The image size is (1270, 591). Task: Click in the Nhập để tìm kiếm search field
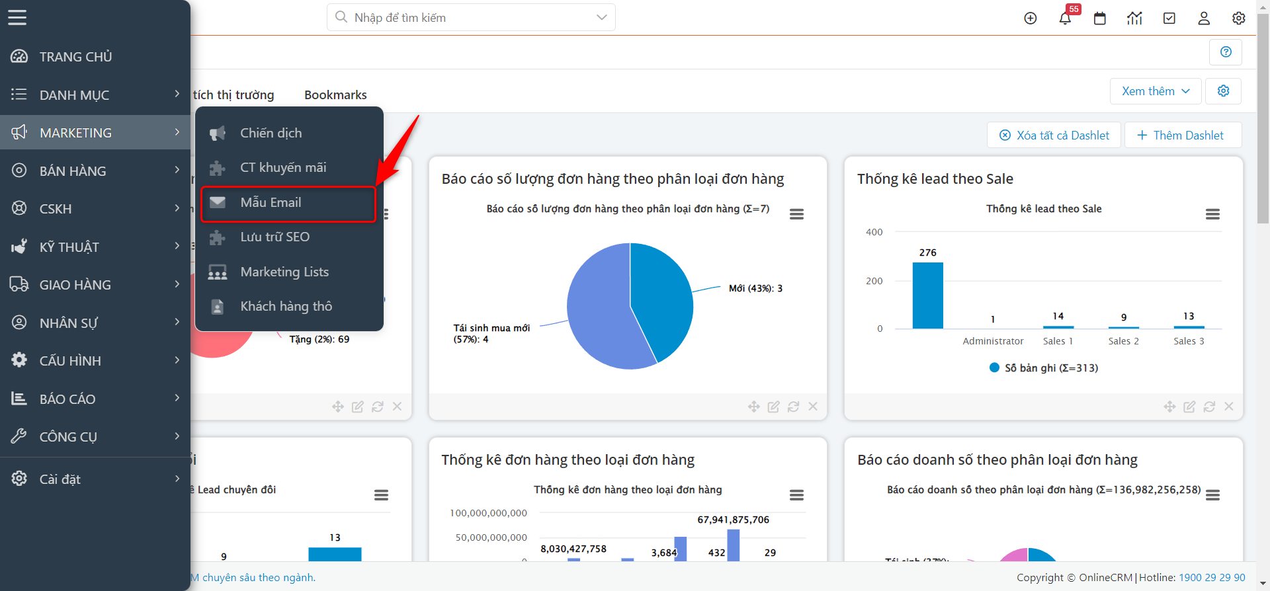tap(470, 17)
